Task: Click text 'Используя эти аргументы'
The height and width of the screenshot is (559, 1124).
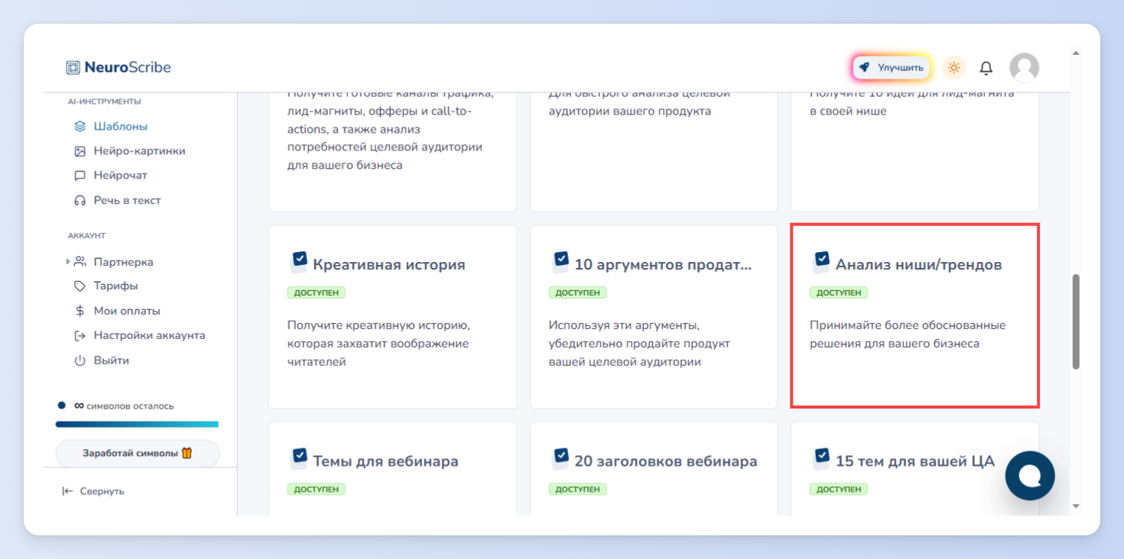Action: point(624,325)
